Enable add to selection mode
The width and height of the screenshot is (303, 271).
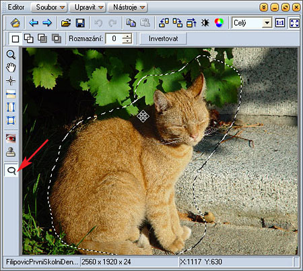[x=29, y=38]
